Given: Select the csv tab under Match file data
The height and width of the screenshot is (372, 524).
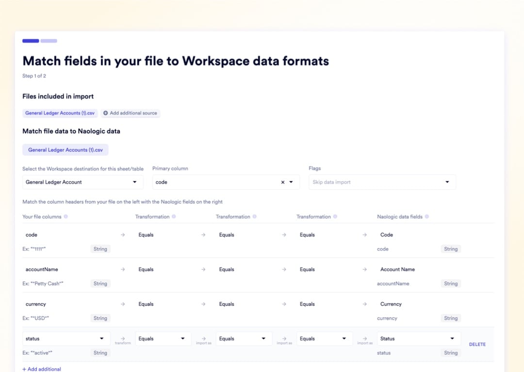Looking at the screenshot, I should 65,150.
